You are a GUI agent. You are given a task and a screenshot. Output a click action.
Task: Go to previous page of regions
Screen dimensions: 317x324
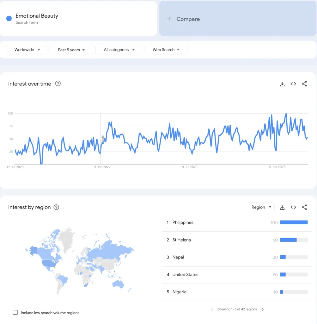click(212, 309)
